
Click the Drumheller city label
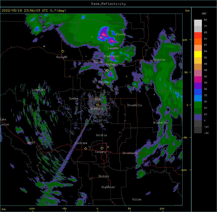coord(161,123)
